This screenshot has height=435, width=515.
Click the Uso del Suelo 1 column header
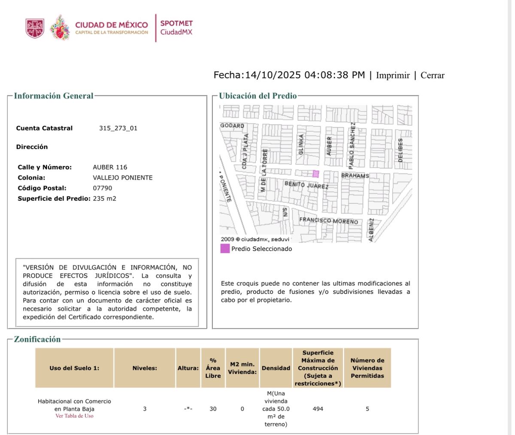(x=74, y=368)
